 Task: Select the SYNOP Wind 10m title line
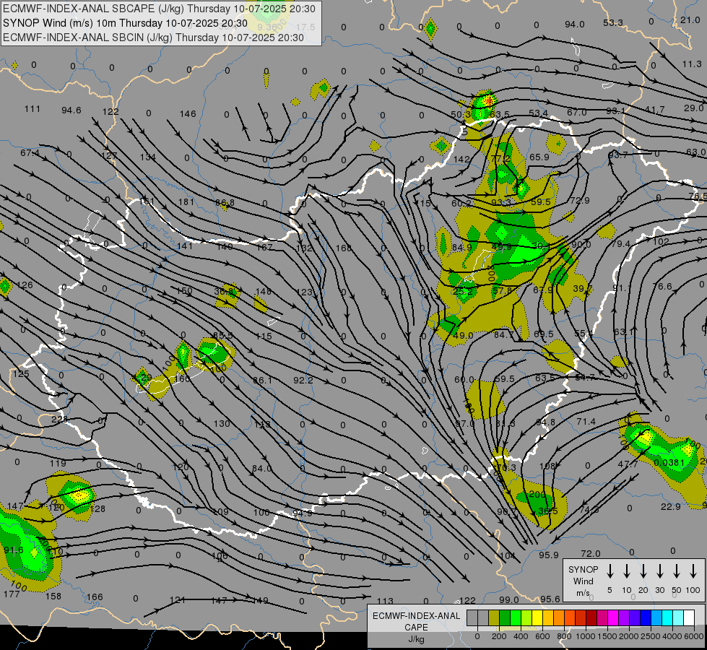pos(125,23)
